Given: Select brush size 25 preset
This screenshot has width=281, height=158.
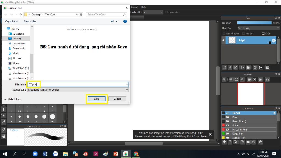Looking at the screenshot, I should tap(52, 118).
